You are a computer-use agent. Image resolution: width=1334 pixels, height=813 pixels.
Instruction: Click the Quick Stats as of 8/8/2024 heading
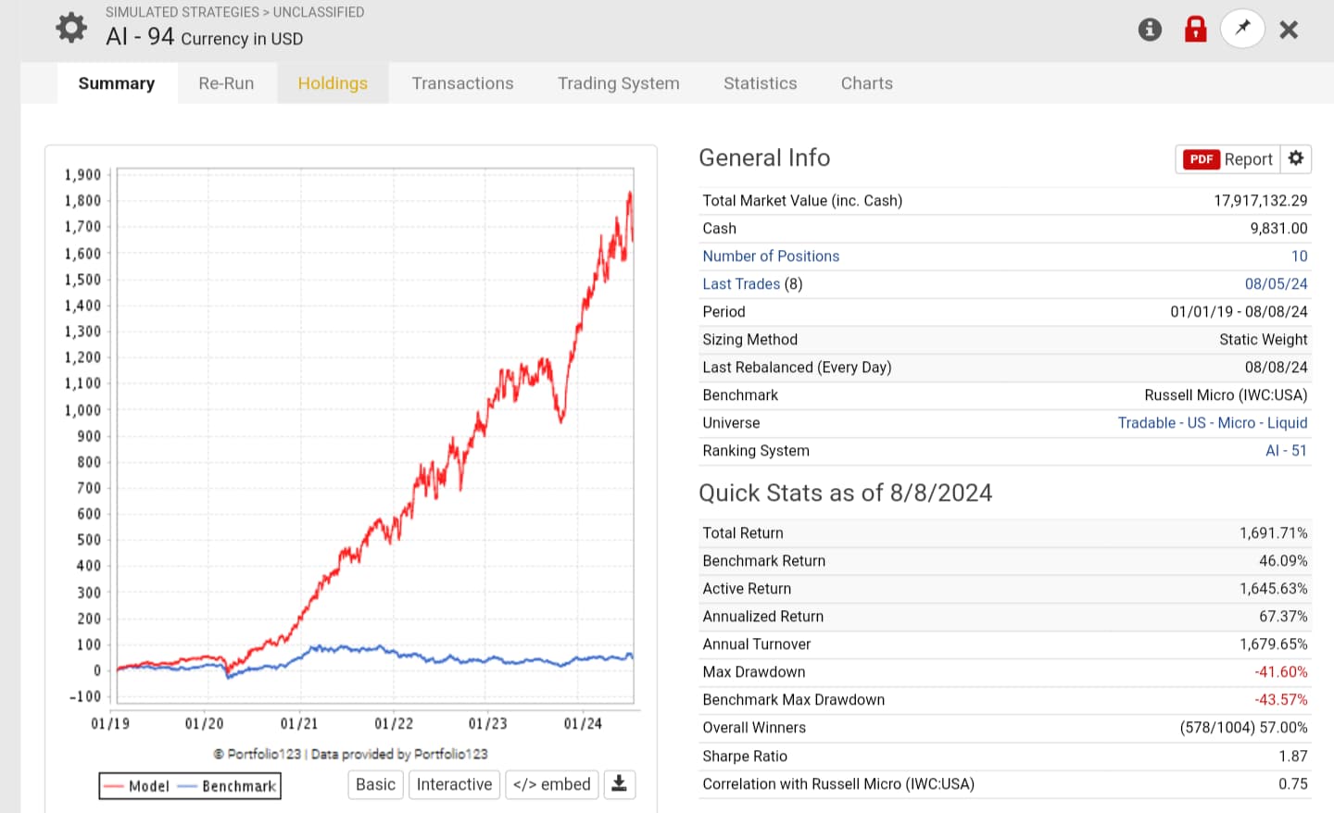point(846,493)
